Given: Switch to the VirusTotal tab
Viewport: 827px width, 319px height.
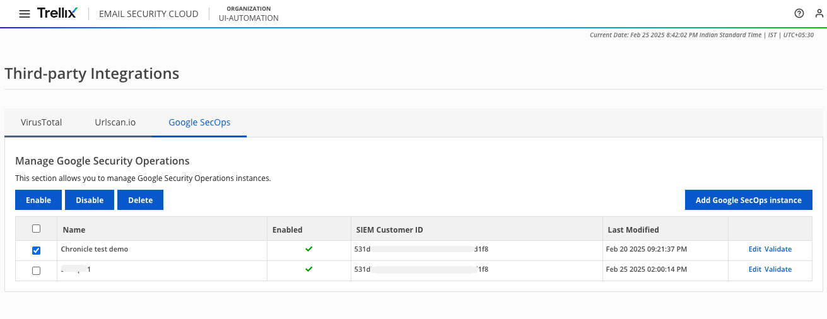Looking at the screenshot, I should [41, 122].
